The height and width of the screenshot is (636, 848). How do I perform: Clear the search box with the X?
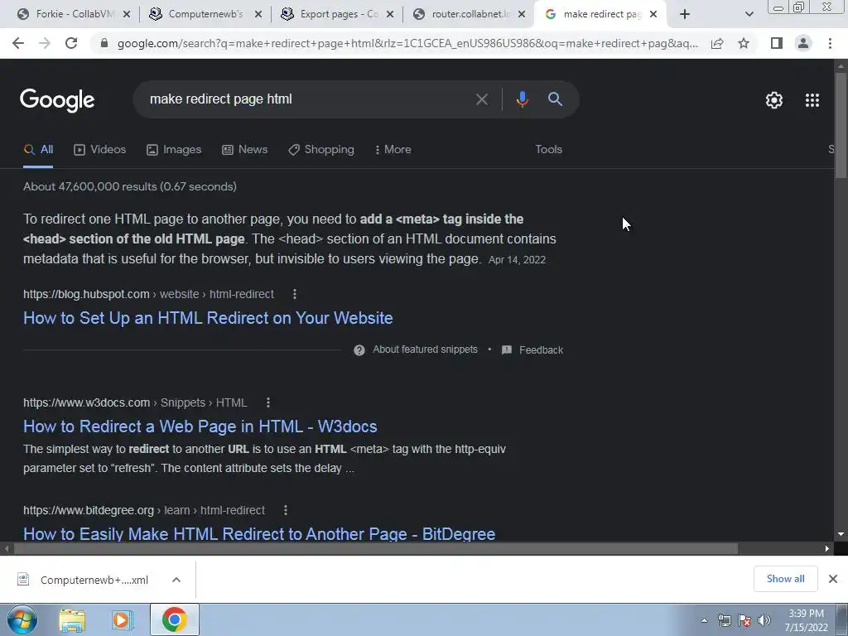click(481, 99)
